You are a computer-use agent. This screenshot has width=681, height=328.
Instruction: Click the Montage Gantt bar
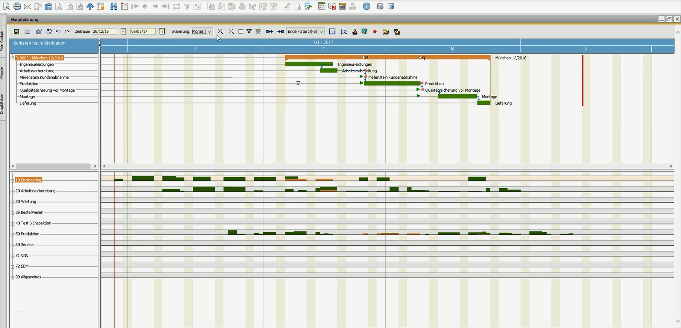(458, 96)
